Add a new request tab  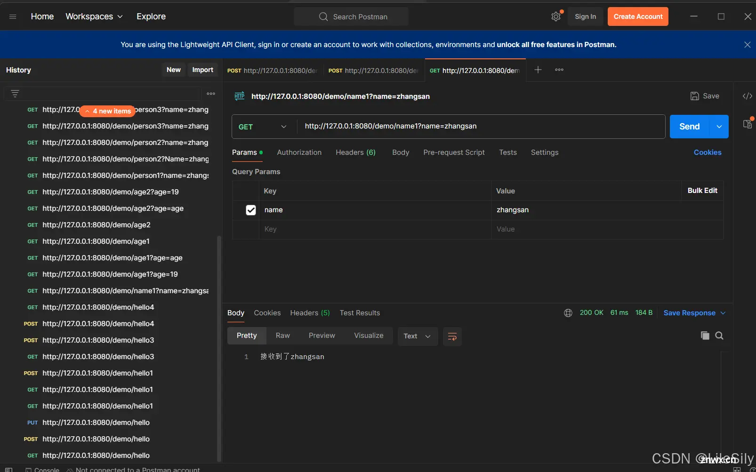pyautogui.click(x=538, y=70)
